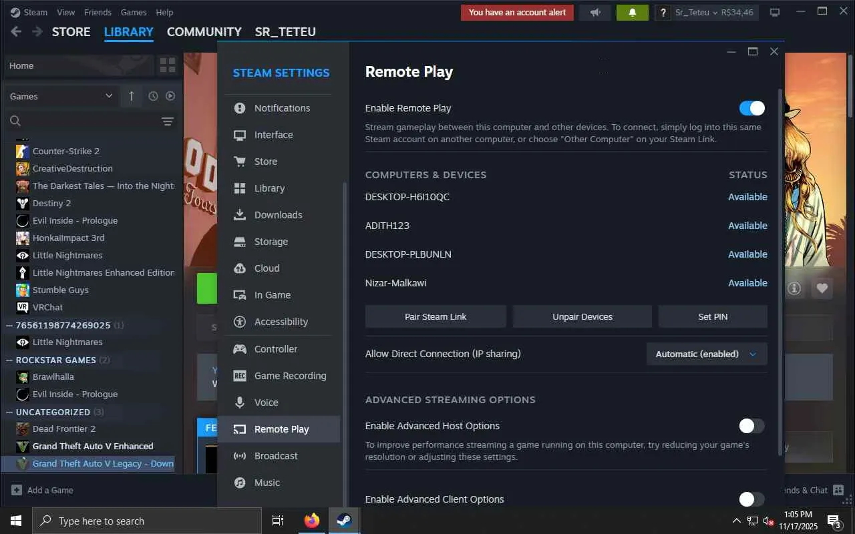The image size is (855, 534).
Task: Open the SR_TETEU profile tab
Action: 285,31
